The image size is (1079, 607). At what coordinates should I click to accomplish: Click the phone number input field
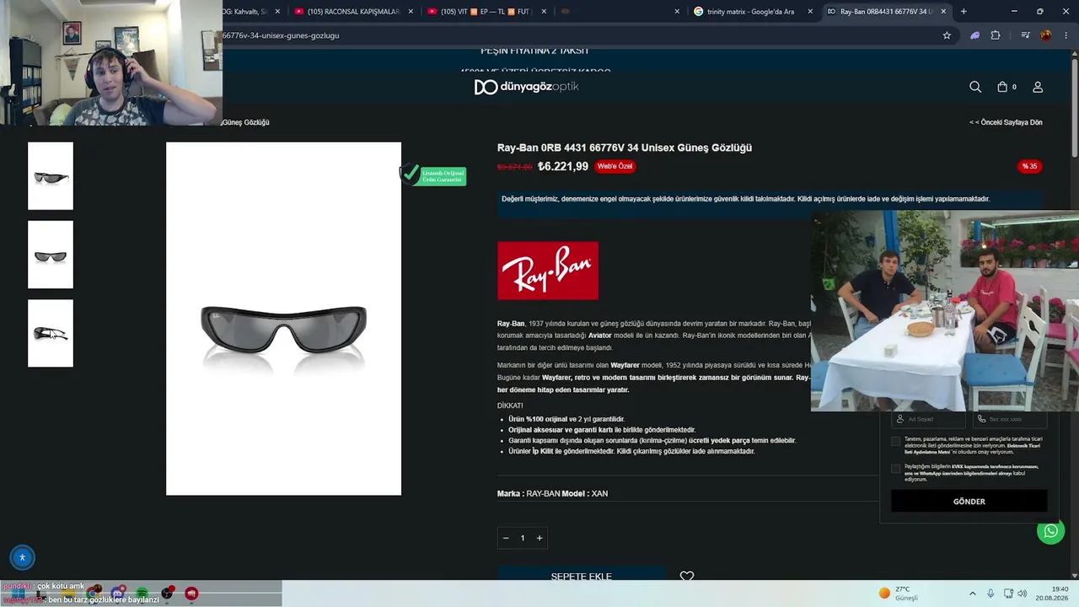click(x=1010, y=419)
